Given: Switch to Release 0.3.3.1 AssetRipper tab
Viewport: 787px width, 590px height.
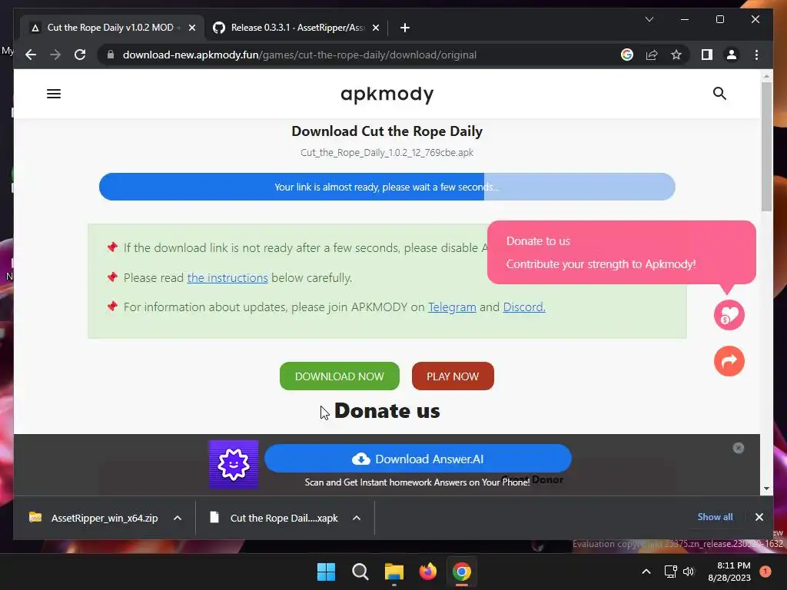Looking at the screenshot, I should coord(297,28).
